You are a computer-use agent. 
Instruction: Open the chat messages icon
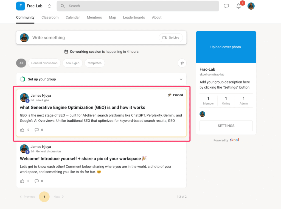(x=226, y=6)
